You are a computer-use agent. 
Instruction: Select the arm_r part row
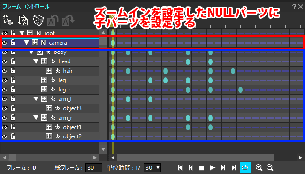pyautogui.click(x=51, y=118)
